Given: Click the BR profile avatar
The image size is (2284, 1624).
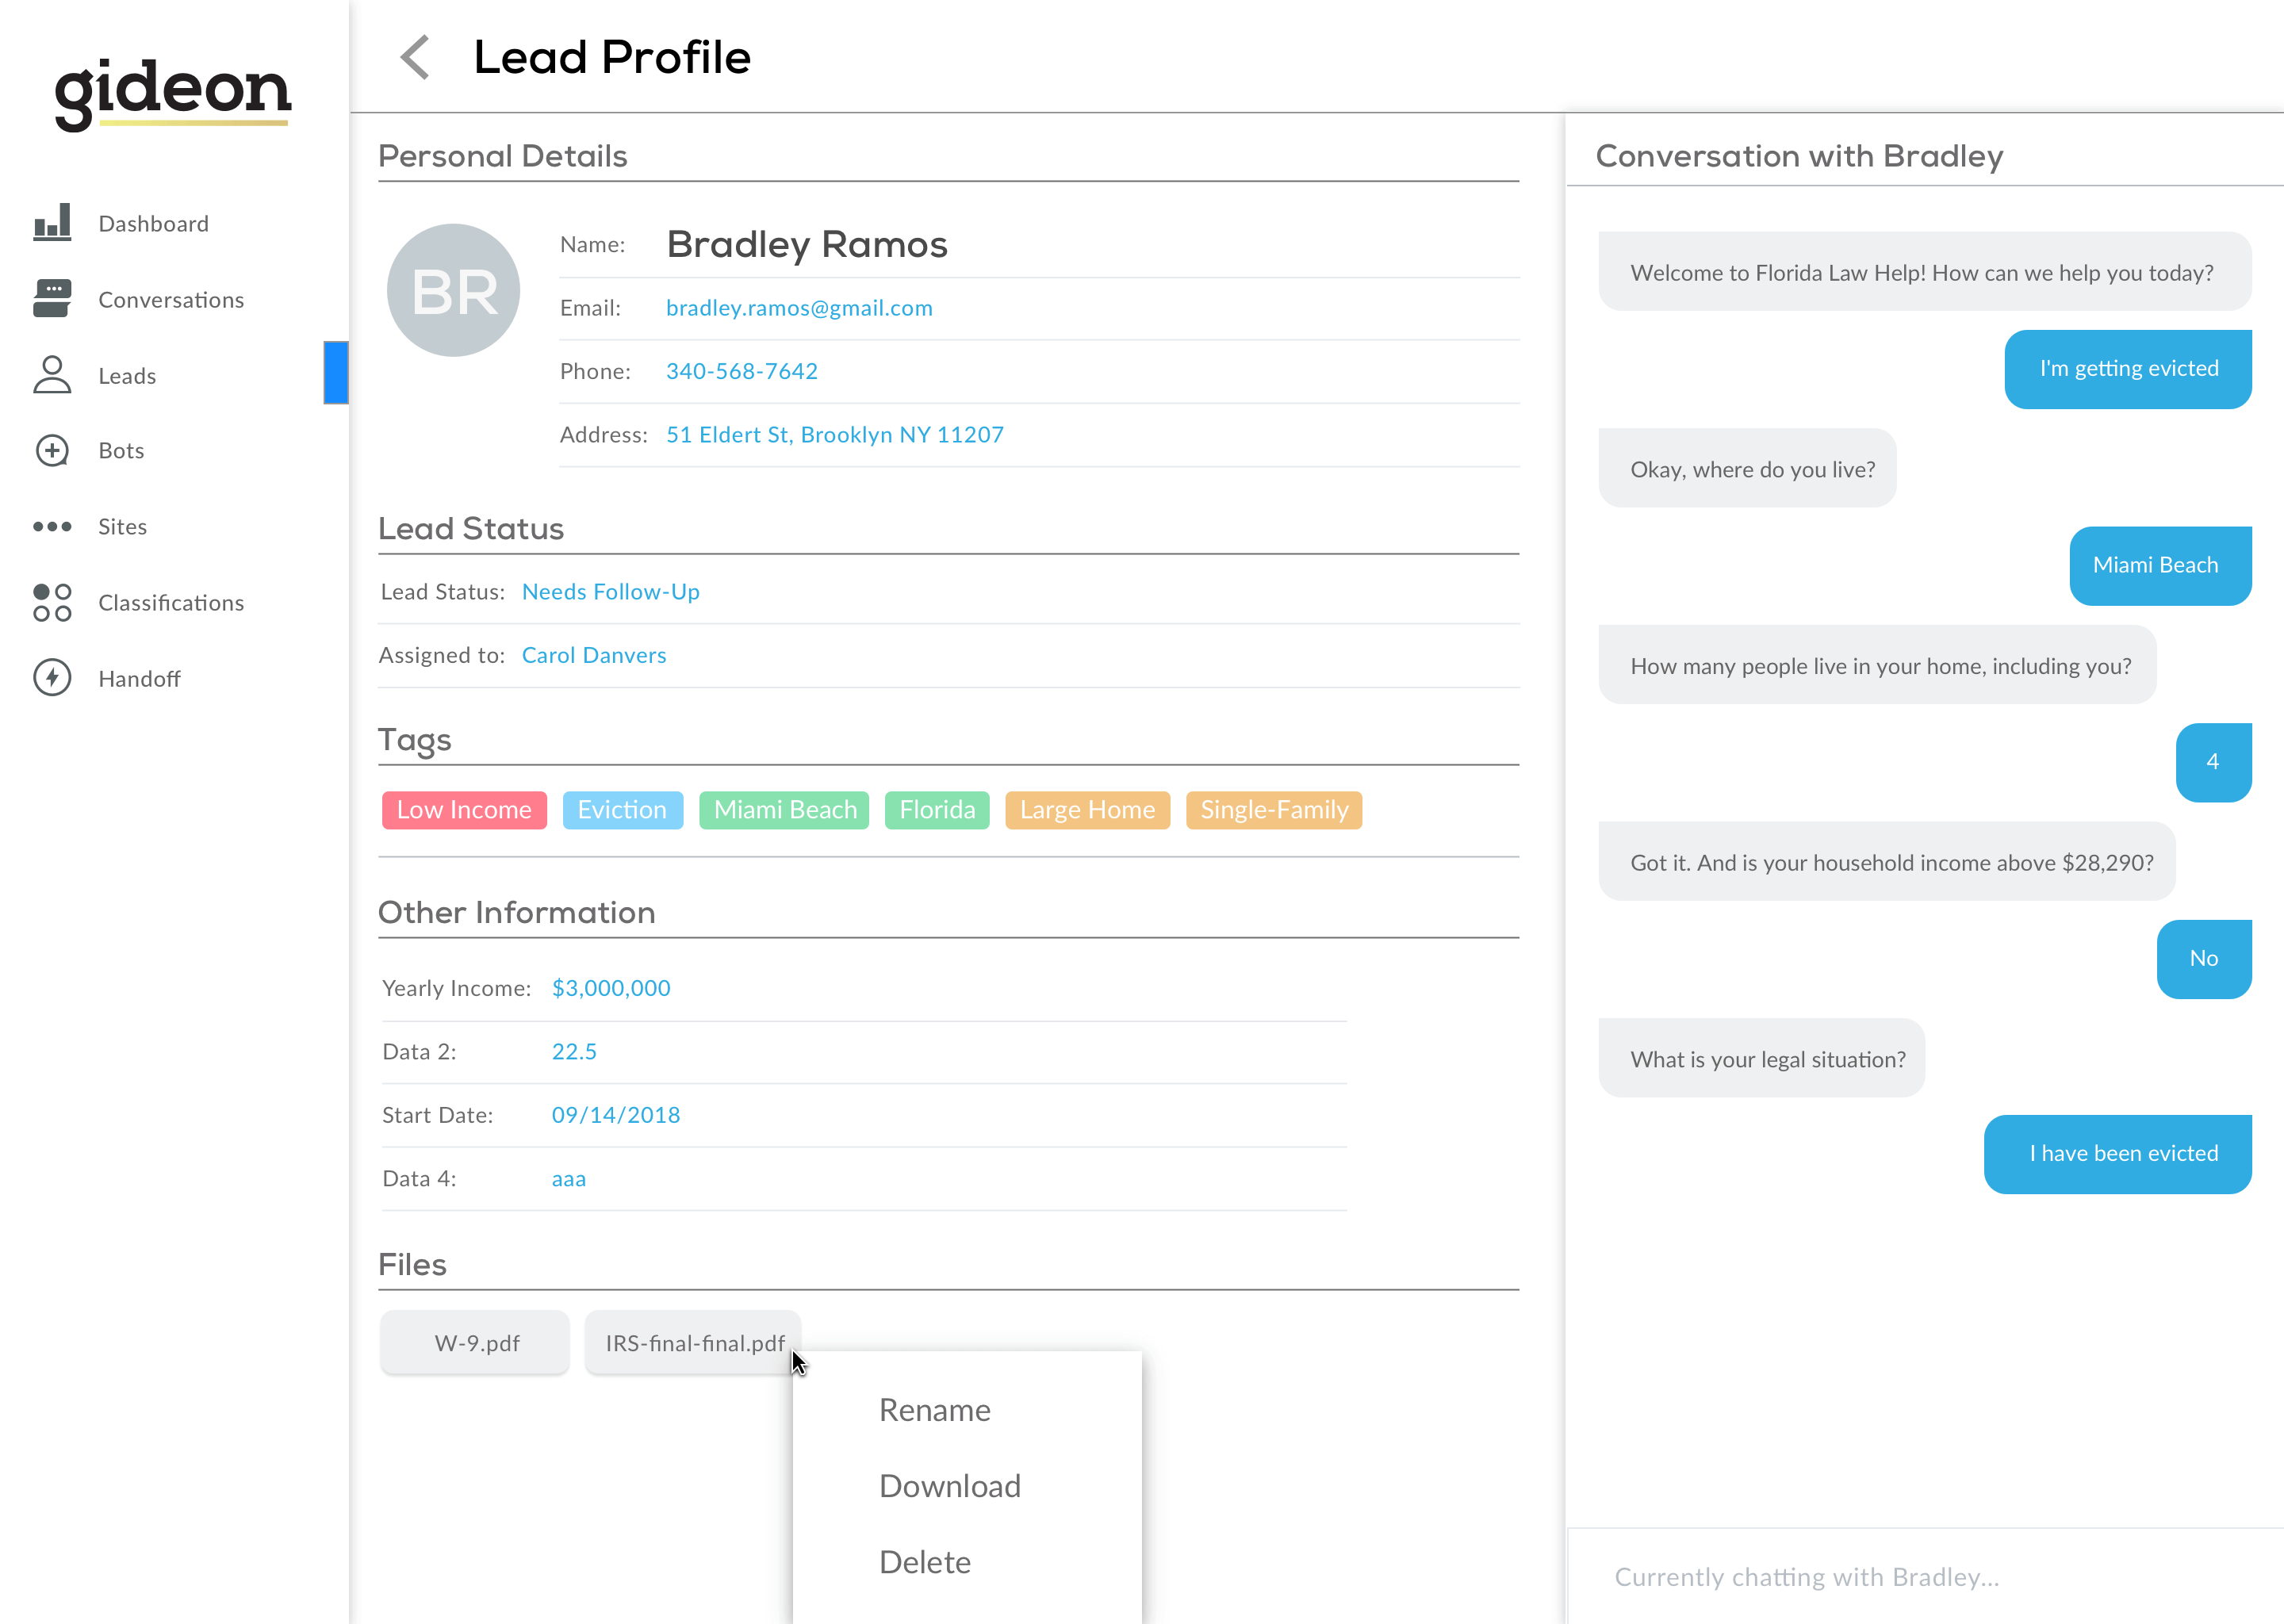Looking at the screenshot, I should click(453, 291).
